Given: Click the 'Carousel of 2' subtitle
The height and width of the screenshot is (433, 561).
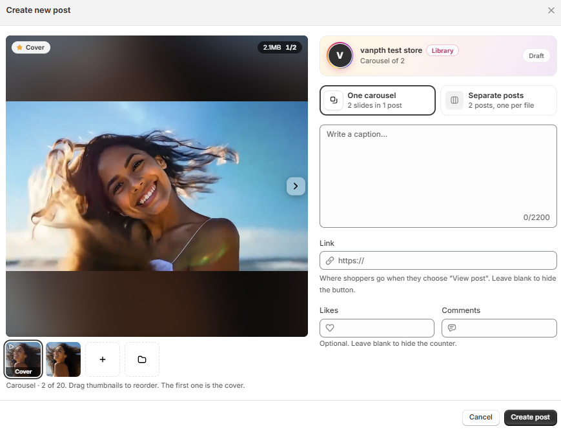Looking at the screenshot, I should tap(382, 61).
